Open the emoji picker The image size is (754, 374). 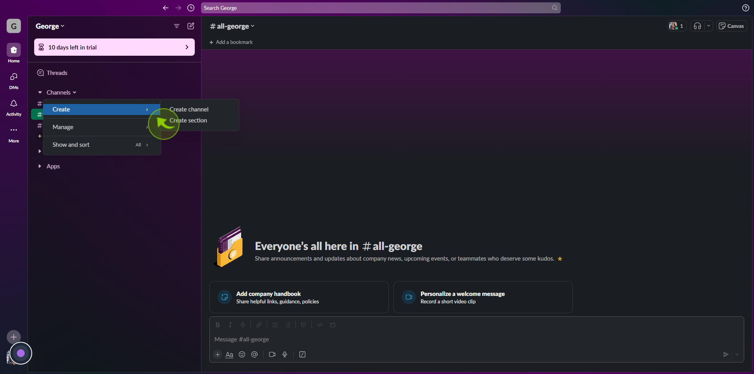click(x=242, y=354)
